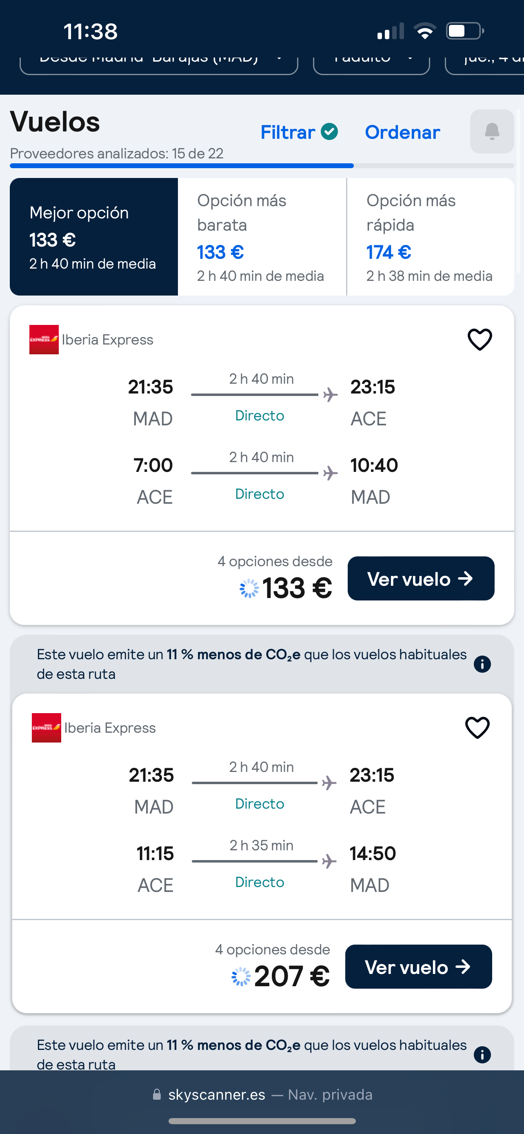Screen dimensions: 524x1134
Task: Open CO₂ info icon below second flight
Action: click(x=482, y=1054)
